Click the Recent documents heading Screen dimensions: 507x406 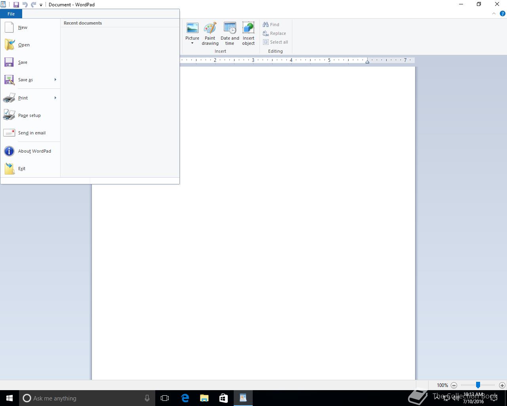click(83, 23)
